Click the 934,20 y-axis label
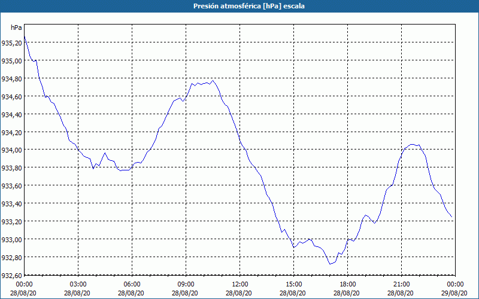 tap(11, 132)
